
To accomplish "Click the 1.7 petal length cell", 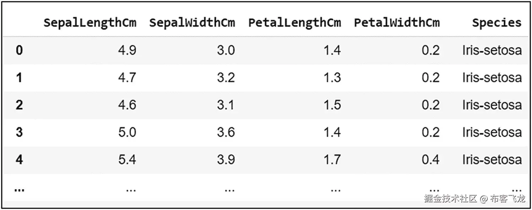I will [332, 160].
